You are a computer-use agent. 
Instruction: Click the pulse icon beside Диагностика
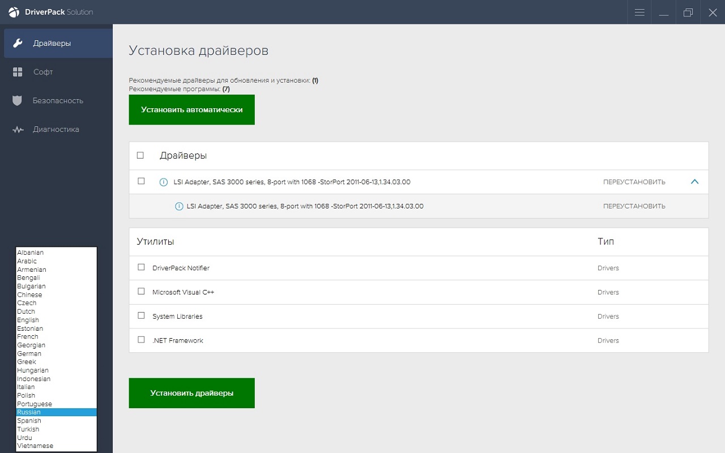[18, 130]
